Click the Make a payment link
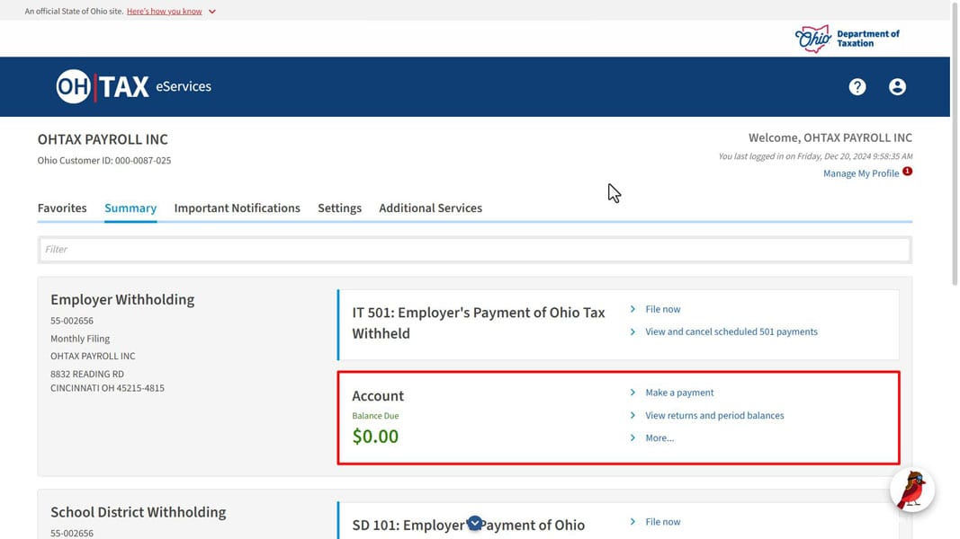The image size is (960, 539). coord(679,393)
